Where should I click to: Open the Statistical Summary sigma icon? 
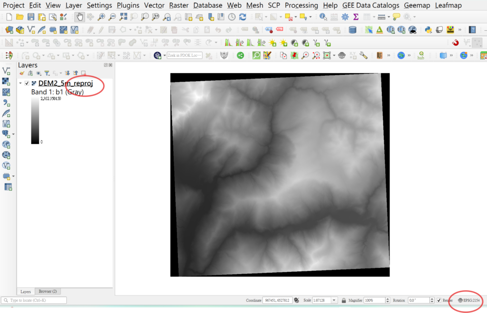pos(356,17)
